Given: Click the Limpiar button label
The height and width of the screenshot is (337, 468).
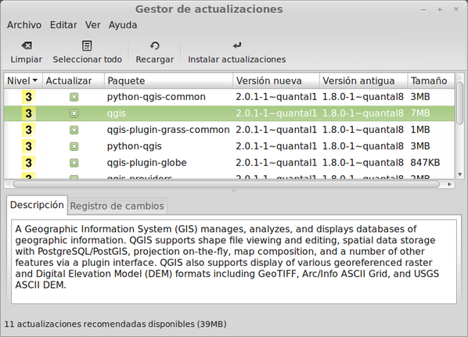Looking at the screenshot, I should point(27,59).
